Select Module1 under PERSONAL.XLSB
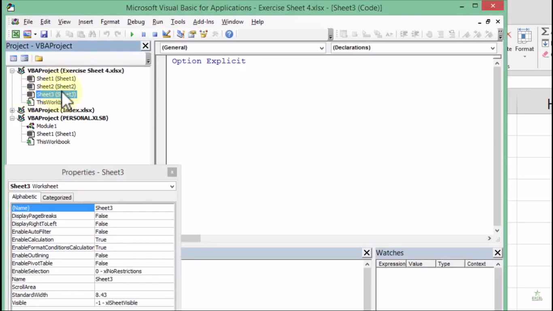553x311 pixels. [47, 126]
